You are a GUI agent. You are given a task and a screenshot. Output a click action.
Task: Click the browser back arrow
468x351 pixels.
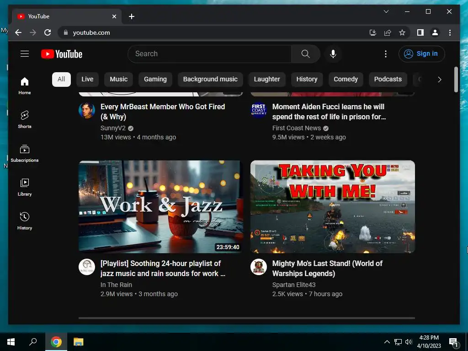pos(18,32)
